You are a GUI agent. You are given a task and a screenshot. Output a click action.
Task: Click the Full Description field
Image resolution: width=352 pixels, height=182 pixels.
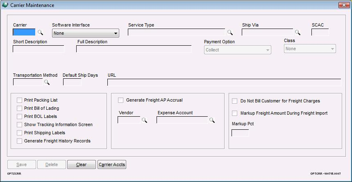[134, 49]
